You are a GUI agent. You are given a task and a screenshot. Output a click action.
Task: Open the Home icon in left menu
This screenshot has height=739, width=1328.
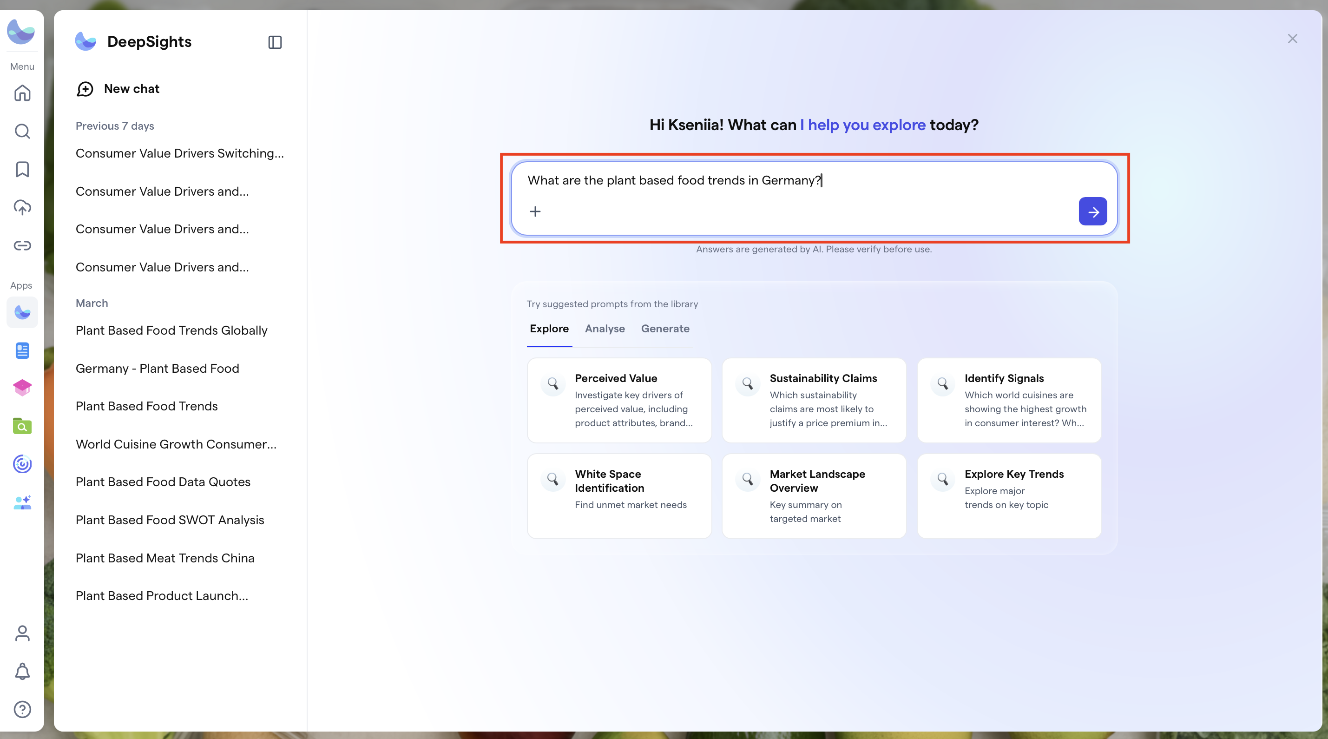(x=22, y=93)
